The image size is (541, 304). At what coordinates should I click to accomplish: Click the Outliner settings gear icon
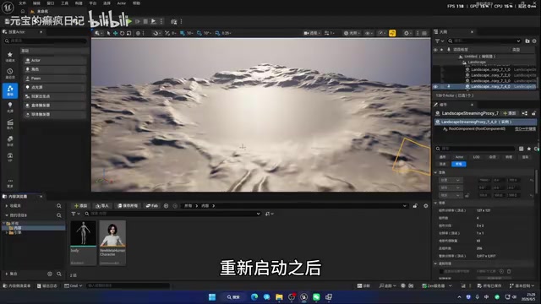click(534, 41)
